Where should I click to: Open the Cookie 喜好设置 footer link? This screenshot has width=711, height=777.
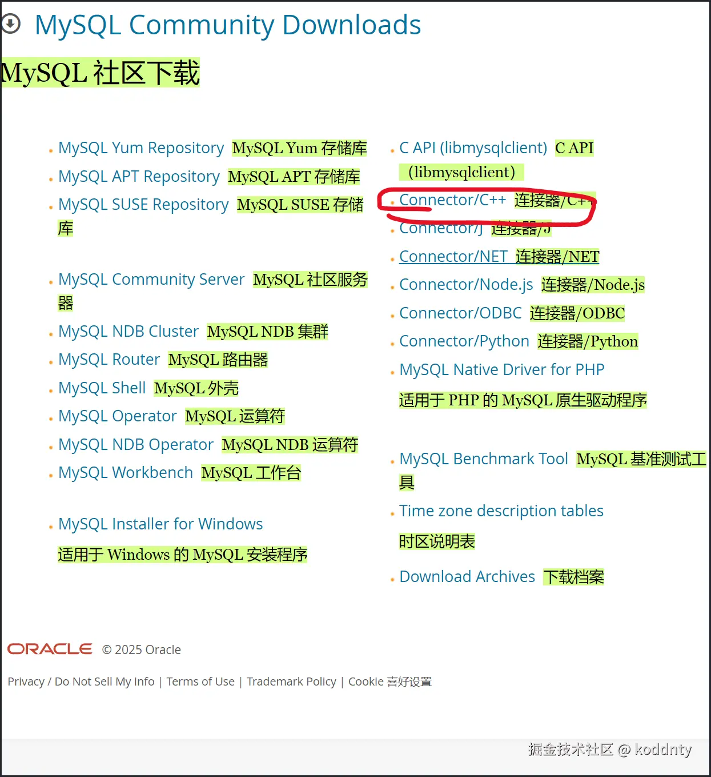(390, 682)
